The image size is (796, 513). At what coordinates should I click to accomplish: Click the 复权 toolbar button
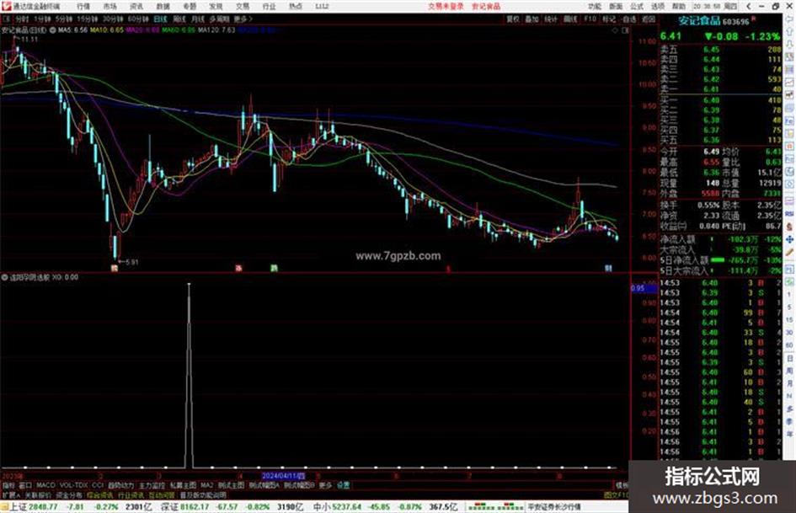tap(513, 19)
